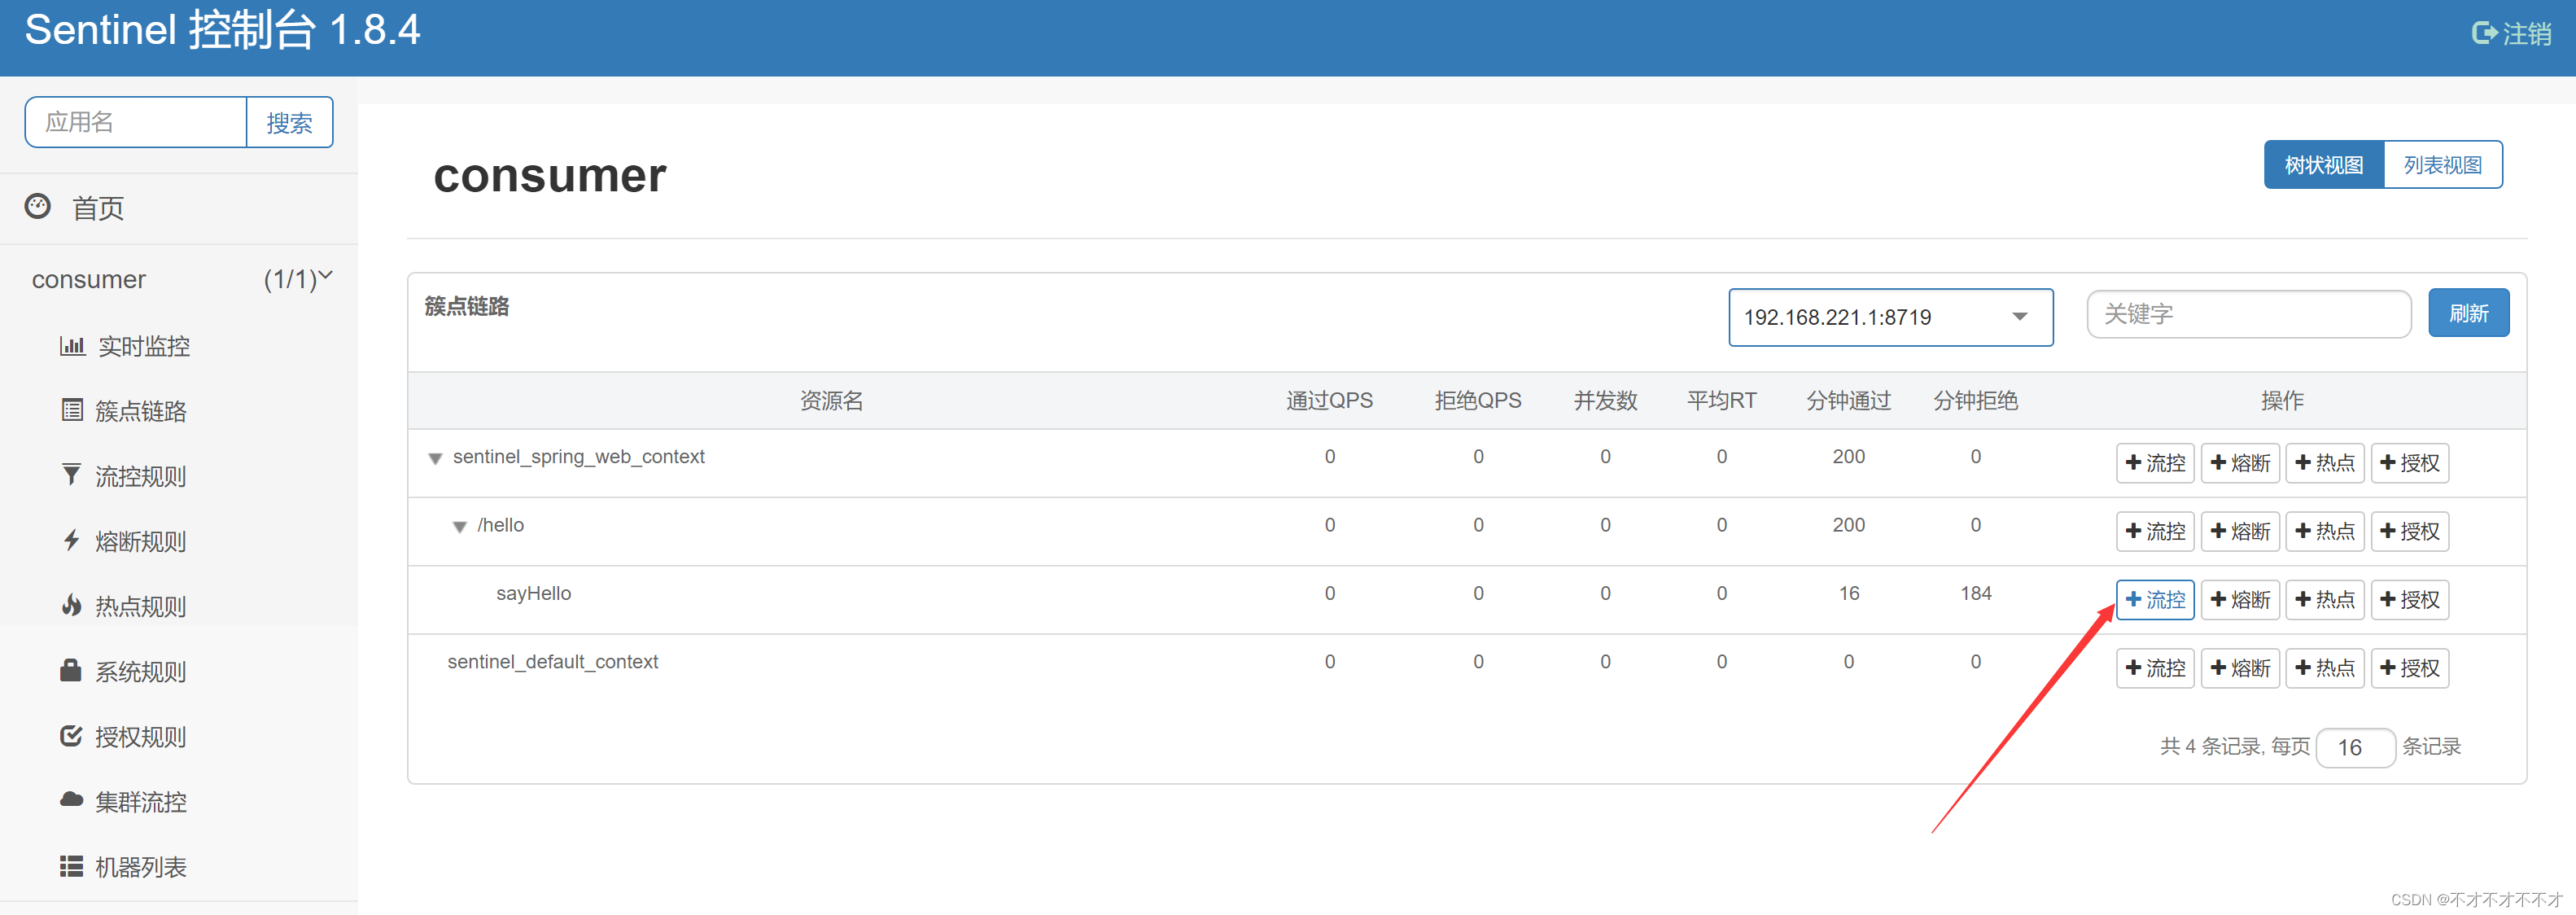Click the logout icon beside 注销

[x=2484, y=33]
